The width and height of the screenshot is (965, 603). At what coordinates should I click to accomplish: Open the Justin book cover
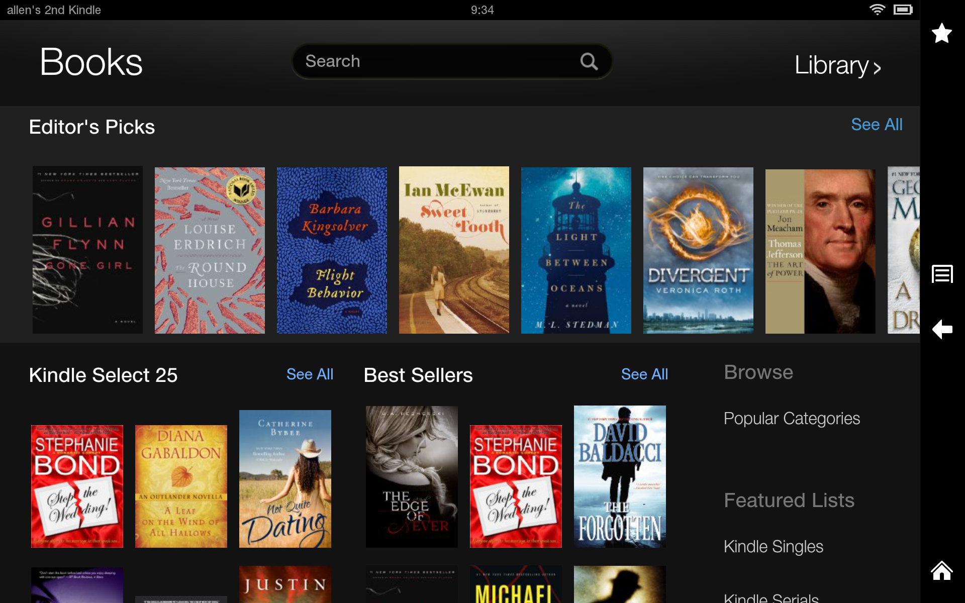tap(285, 584)
